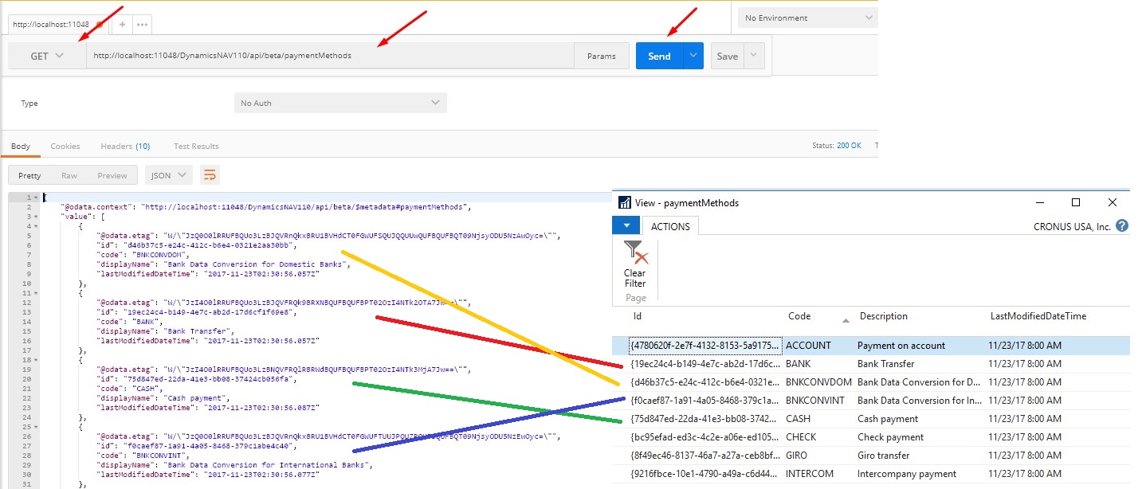
Task: Collapse the object fold at line 25
Action: click(x=37, y=427)
